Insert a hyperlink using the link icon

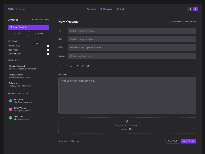(83, 66)
